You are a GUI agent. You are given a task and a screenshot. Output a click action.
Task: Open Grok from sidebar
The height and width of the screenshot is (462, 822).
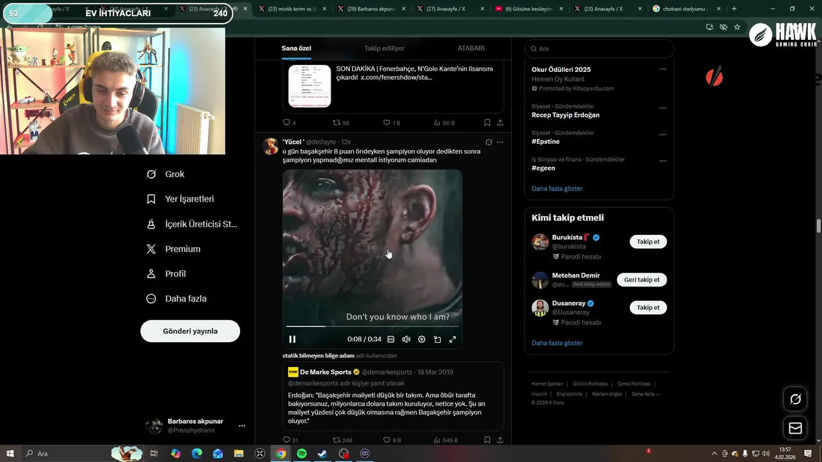click(166, 174)
